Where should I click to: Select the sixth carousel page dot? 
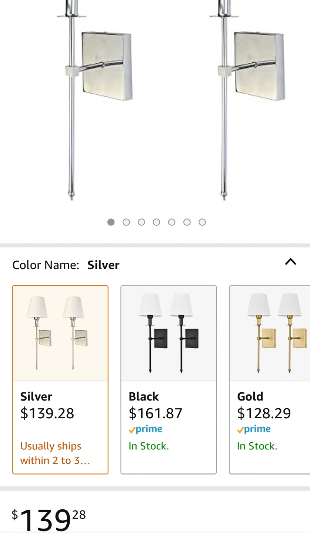point(187,222)
